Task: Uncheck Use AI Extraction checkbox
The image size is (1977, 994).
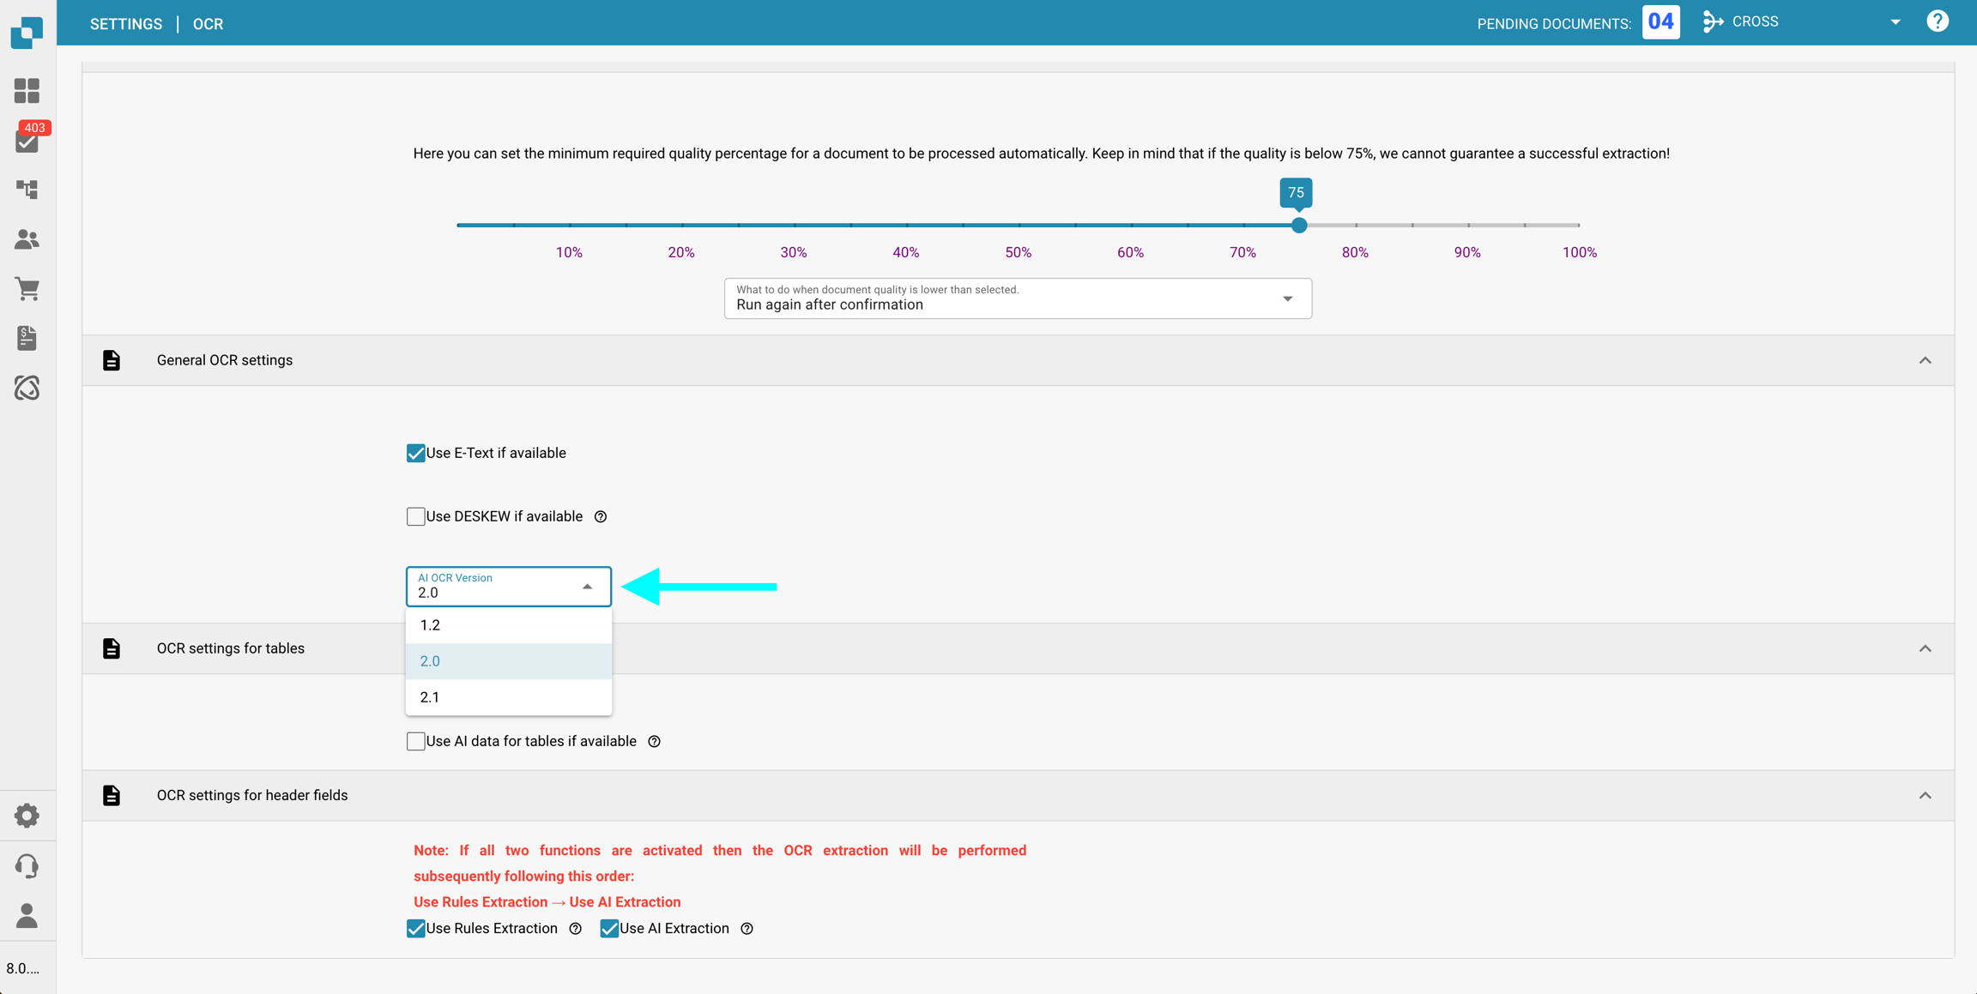Action: coord(609,929)
